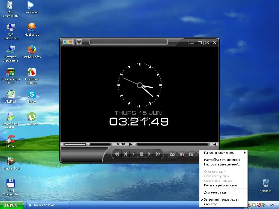
Task: Click the red striped tray icon
Action: click(249, 205)
